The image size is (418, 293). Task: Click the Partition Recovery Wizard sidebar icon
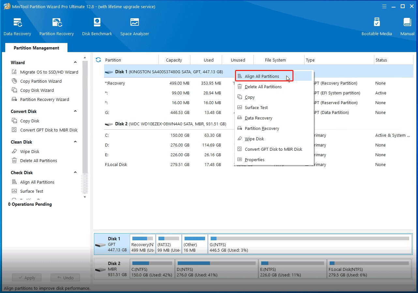[x=14, y=99]
